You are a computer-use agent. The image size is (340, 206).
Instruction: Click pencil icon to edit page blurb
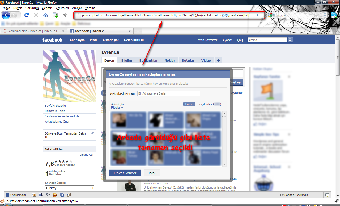click(x=93, y=133)
